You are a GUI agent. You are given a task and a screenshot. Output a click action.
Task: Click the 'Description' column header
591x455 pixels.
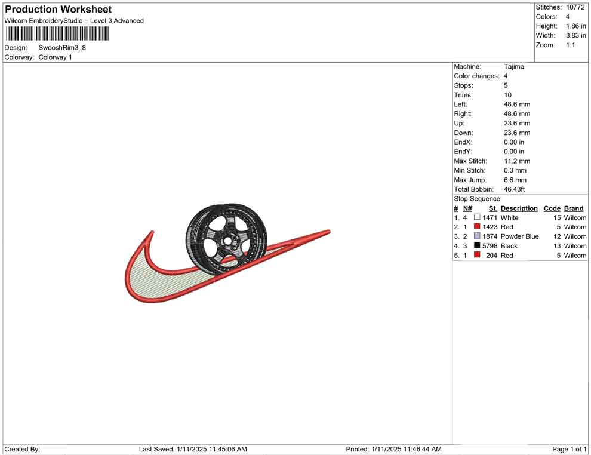pyautogui.click(x=519, y=208)
